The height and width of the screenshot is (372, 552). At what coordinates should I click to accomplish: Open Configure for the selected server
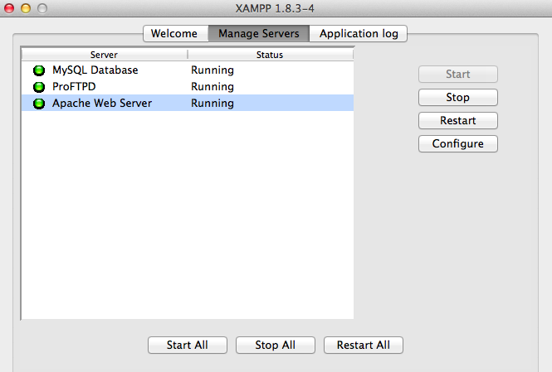point(457,144)
